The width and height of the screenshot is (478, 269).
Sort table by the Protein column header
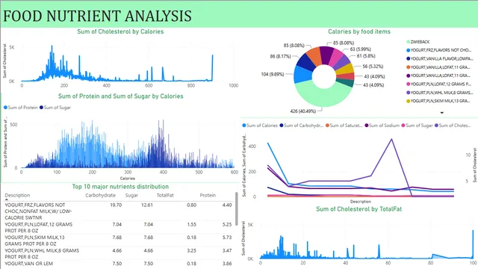(208, 195)
